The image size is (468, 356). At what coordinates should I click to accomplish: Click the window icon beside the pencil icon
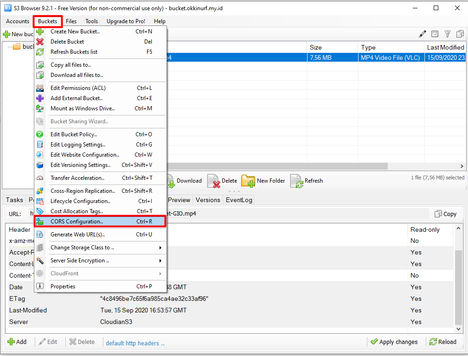click(435, 34)
